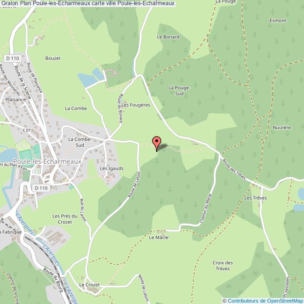Click the Croix des Trèves label

coord(223,266)
